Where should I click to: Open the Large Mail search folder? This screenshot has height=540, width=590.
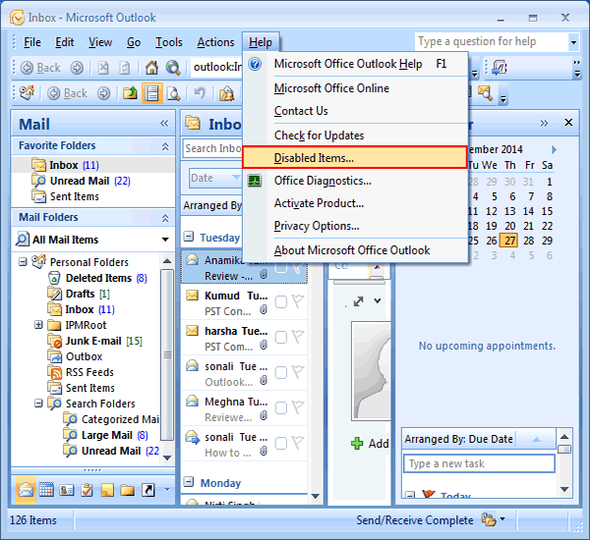click(x=107, y=435)
